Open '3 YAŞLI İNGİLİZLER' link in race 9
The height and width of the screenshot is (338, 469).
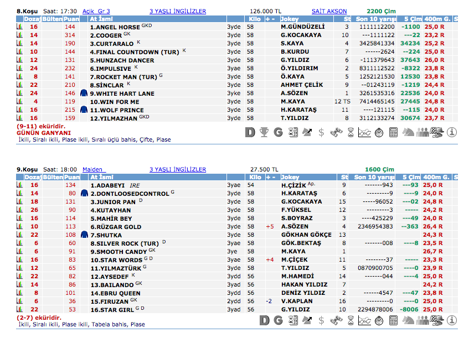tap(178, 169)
